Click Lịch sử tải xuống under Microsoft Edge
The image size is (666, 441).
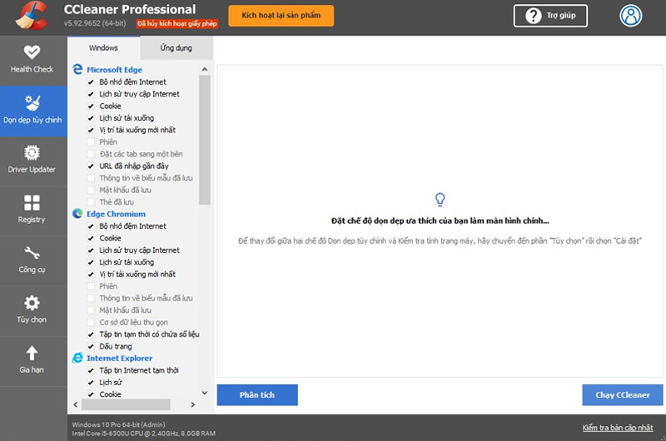click(x=127, y=118)
